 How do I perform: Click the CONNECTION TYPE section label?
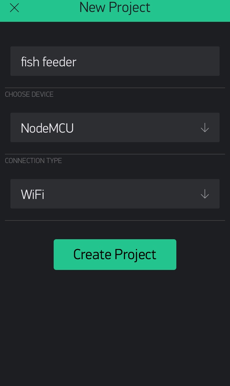(x=33, y=161)
